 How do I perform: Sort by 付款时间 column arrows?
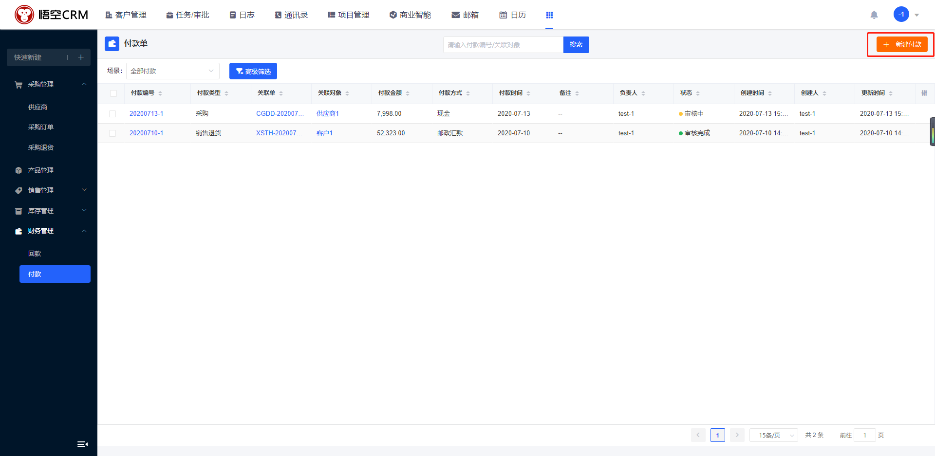click(x=528, y=93)
